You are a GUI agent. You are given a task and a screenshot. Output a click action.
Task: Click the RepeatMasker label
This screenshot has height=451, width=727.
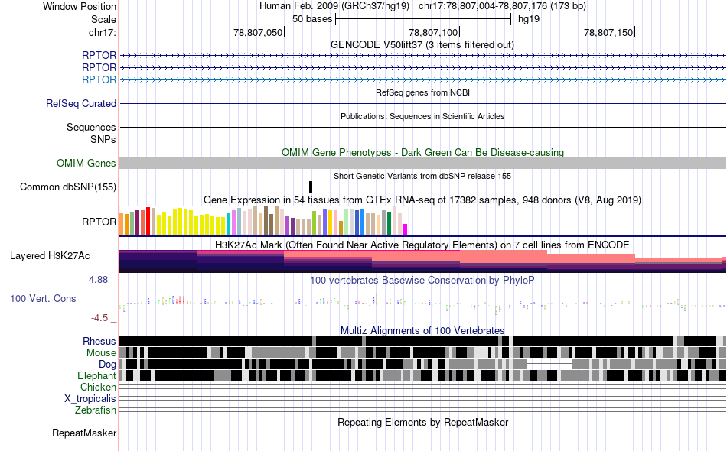coord(84,433)
